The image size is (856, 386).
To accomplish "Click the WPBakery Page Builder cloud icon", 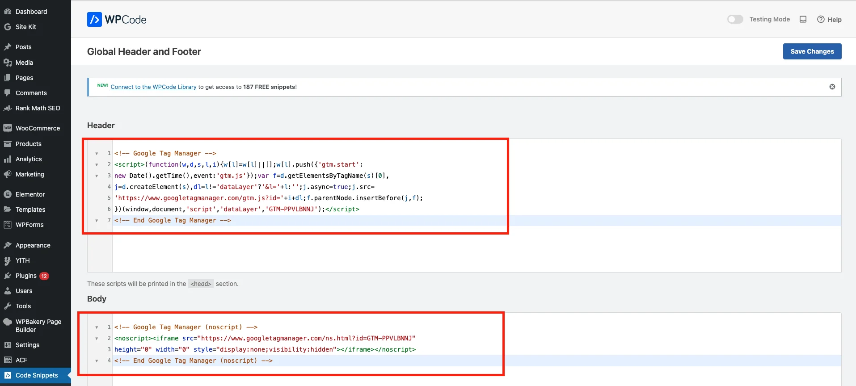I will [8, 322].
